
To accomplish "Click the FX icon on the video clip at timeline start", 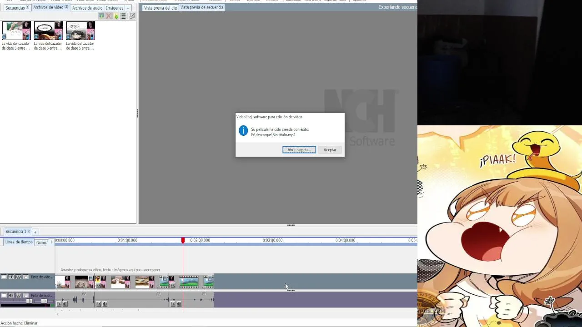I will coord(59,285).
